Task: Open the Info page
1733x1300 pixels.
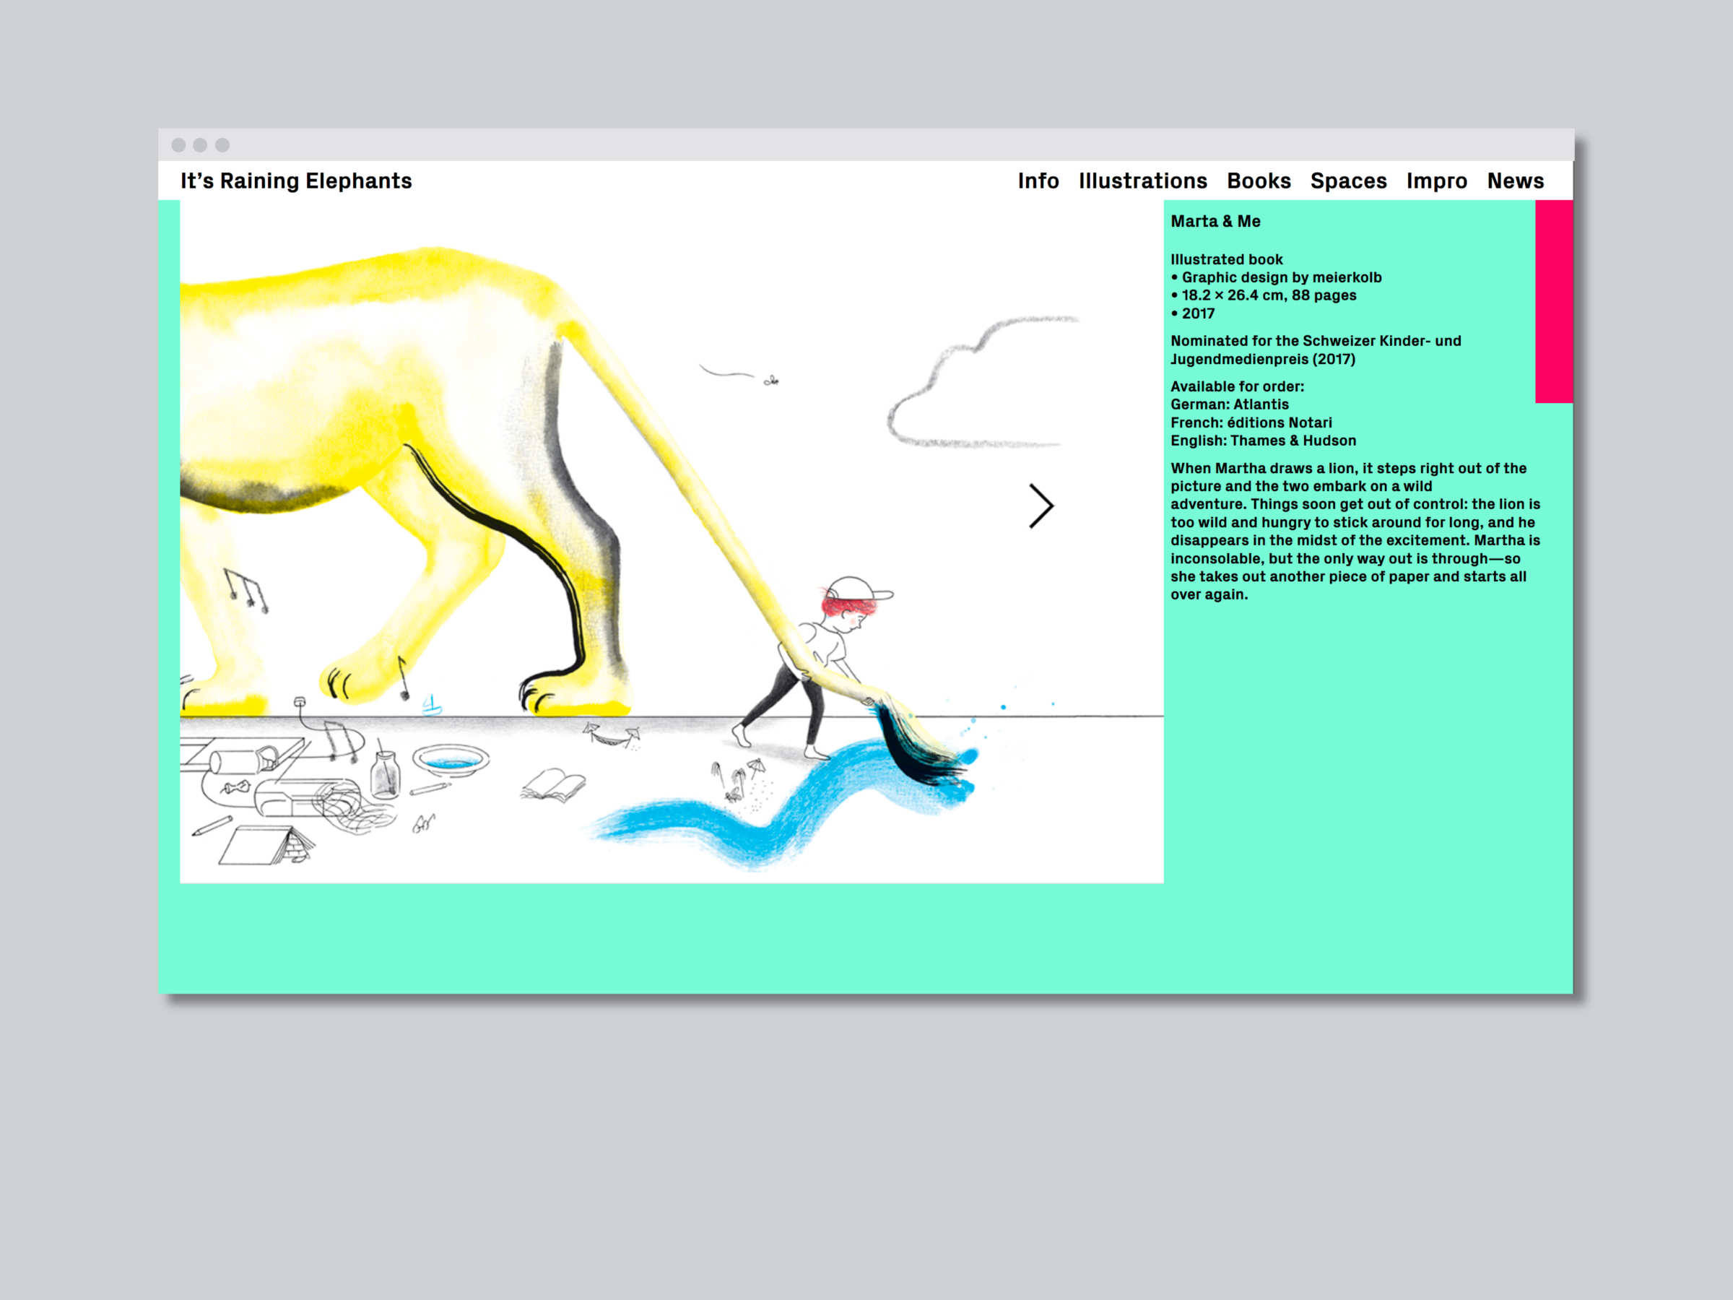Action: click(1038, 181)
